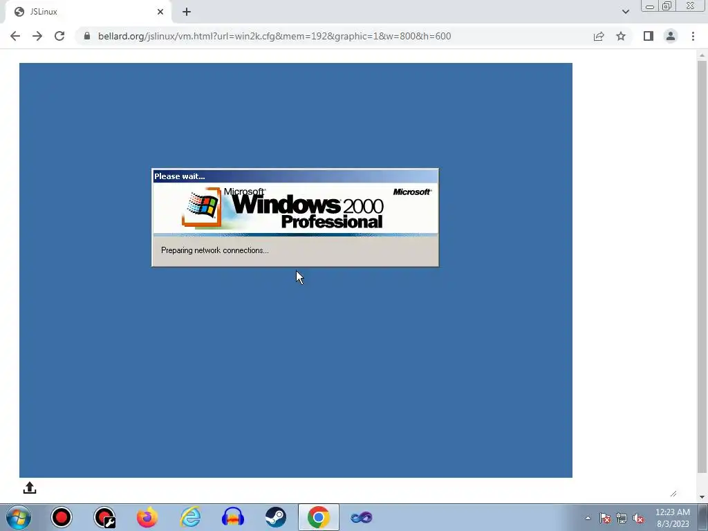Click the 'Please wait...' dialog title bar
The width and height of the screenshot is (708, 531).
pos(295,176)
